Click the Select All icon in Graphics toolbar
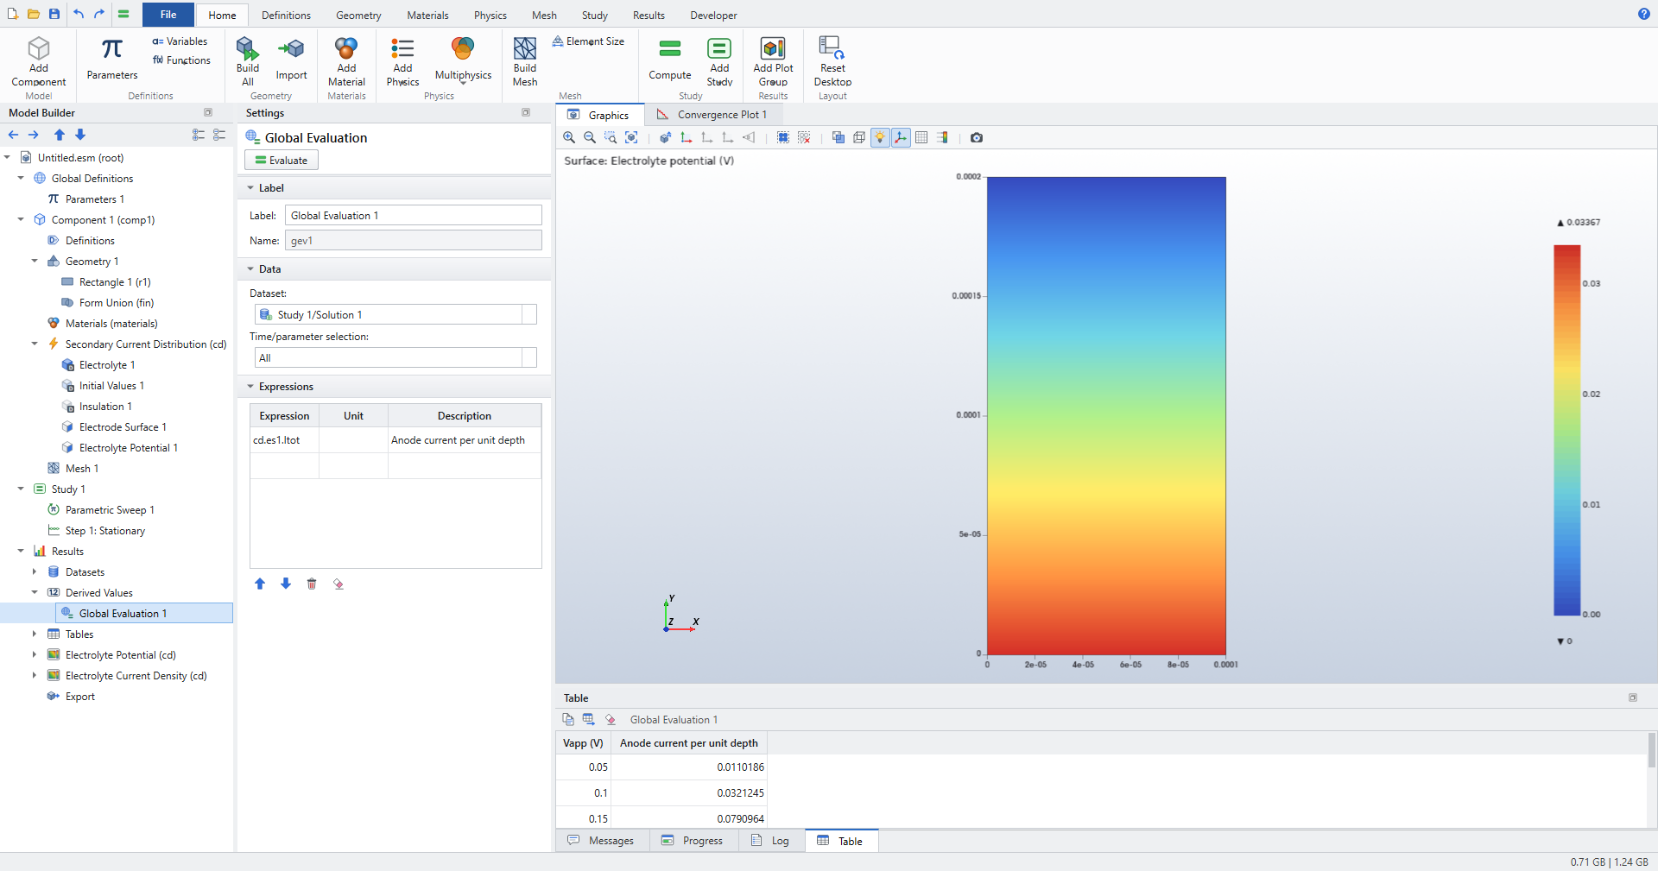Screen dimensions: 1658x871 coord(783,137)
